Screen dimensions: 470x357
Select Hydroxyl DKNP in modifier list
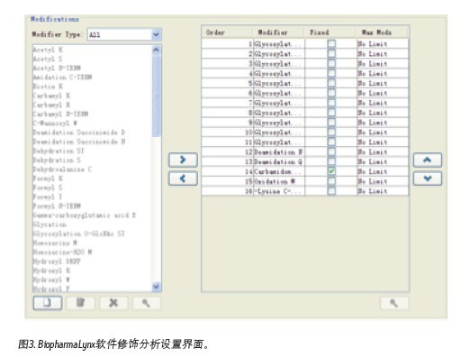[57, 261]
